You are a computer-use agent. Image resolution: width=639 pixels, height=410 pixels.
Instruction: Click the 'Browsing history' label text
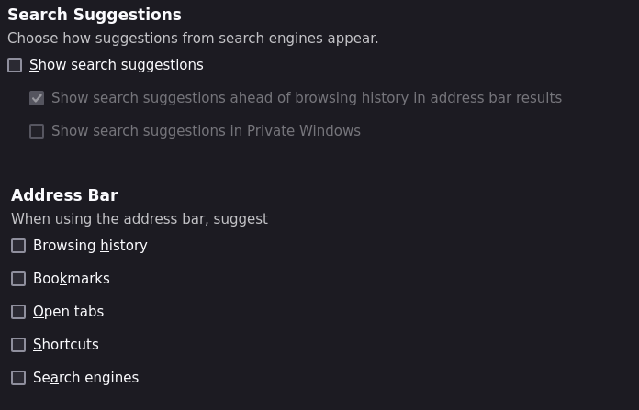(90, 246)
